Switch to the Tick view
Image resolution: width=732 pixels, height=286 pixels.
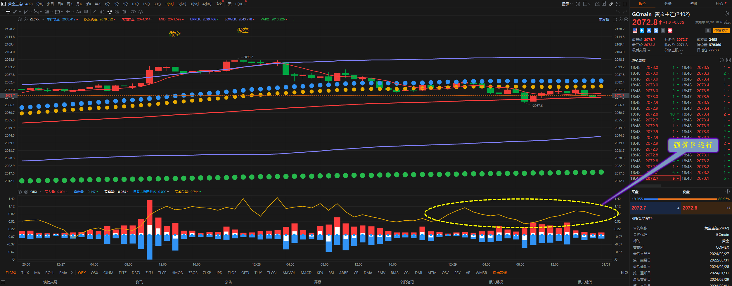coord(218,4)
